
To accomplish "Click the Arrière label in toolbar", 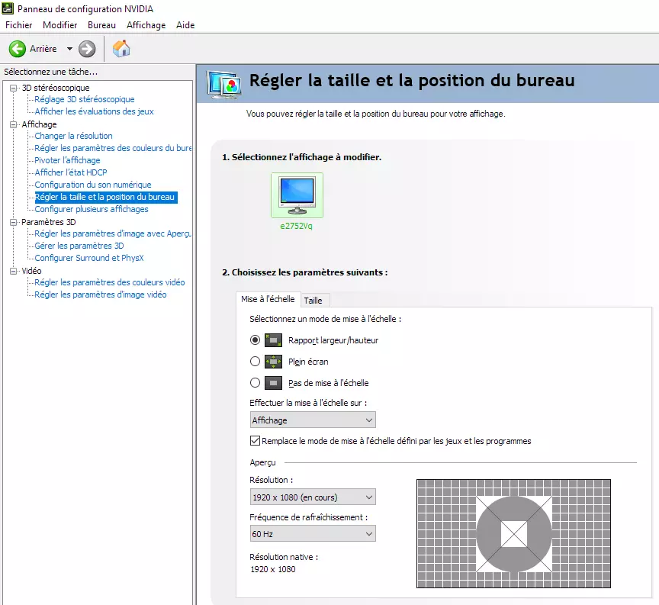I will 43,49.
